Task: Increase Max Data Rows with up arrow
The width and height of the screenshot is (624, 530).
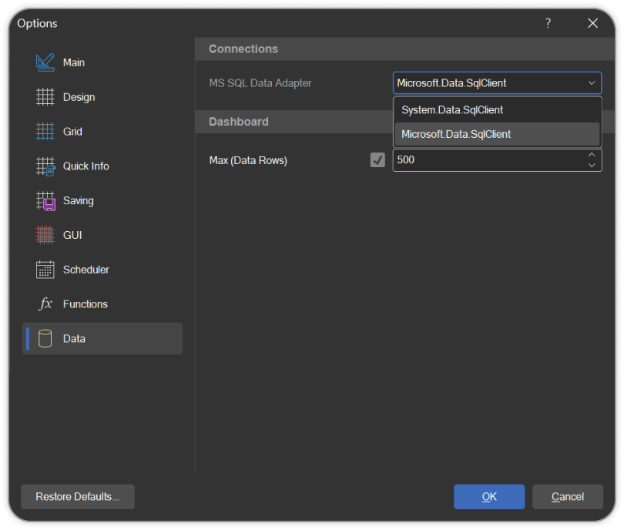Action: 592,155
